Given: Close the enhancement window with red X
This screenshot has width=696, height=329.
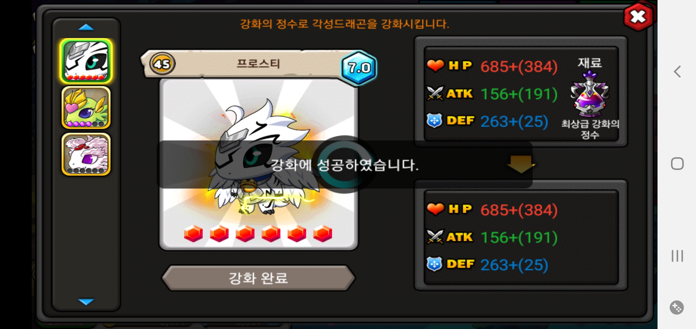Looking at the screenshot, I should coord(638,16).
